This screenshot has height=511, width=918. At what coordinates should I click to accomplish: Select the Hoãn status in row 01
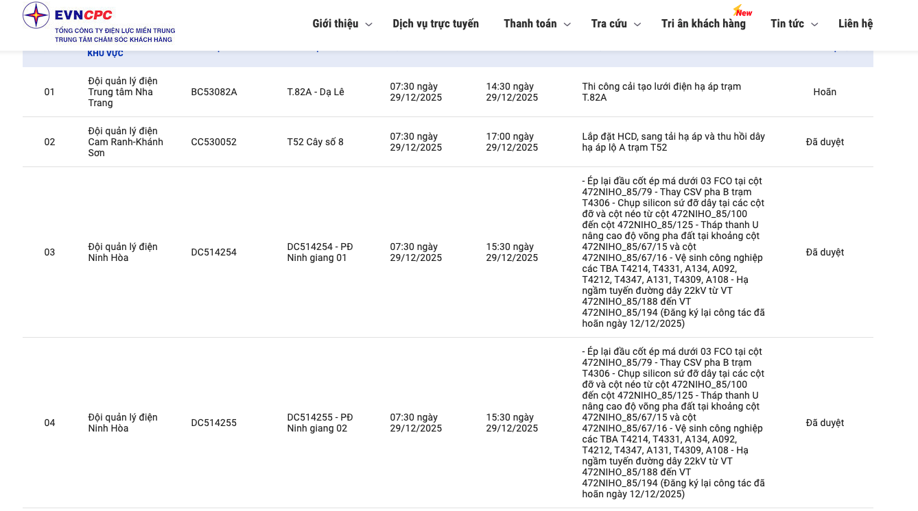(x=825, y=92)
